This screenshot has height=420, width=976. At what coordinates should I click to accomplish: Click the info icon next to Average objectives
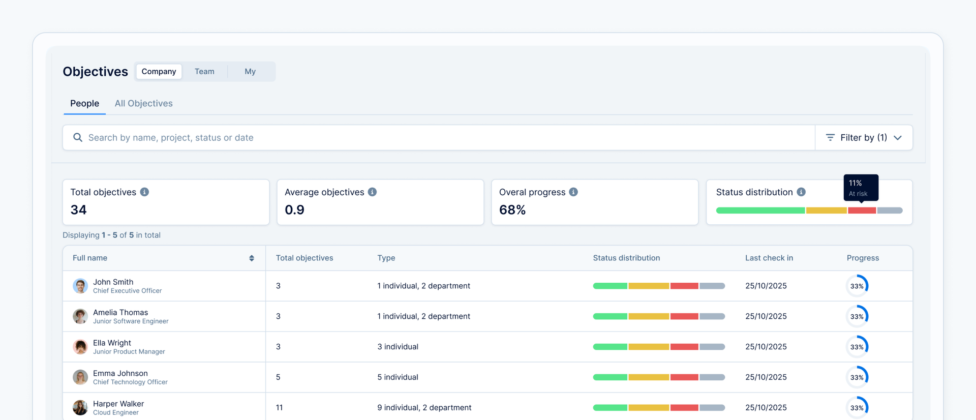[x=372, y=192]
